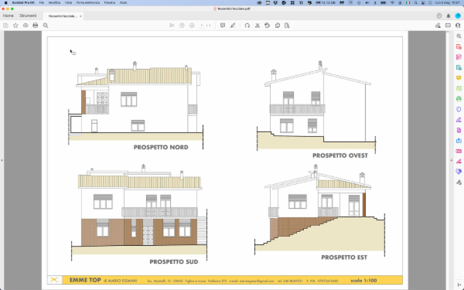This screenshot has width=464, height=290.
Task: Open the Protect shield tool
Action: 459,110
